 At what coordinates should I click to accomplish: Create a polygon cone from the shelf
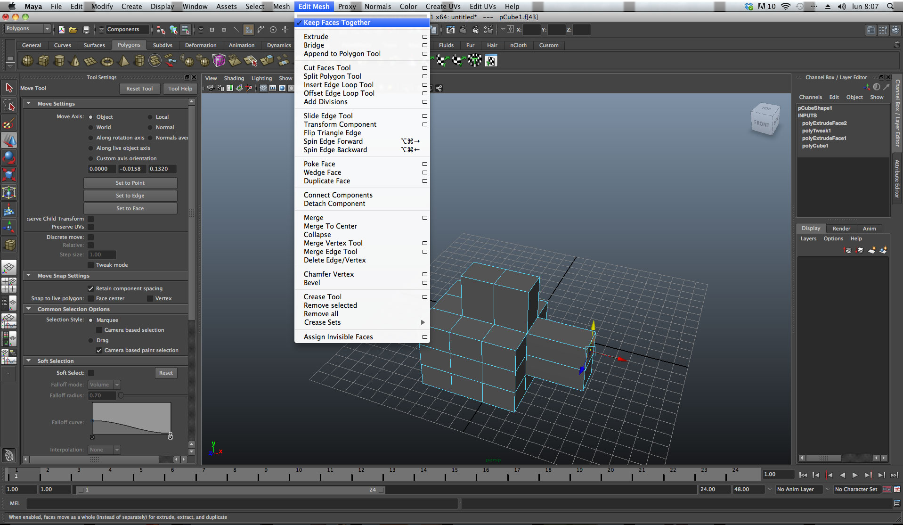click(75, 61)
